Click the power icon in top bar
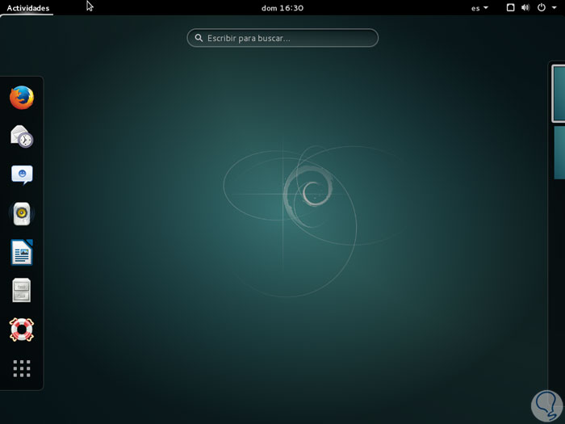 point(542,7)
